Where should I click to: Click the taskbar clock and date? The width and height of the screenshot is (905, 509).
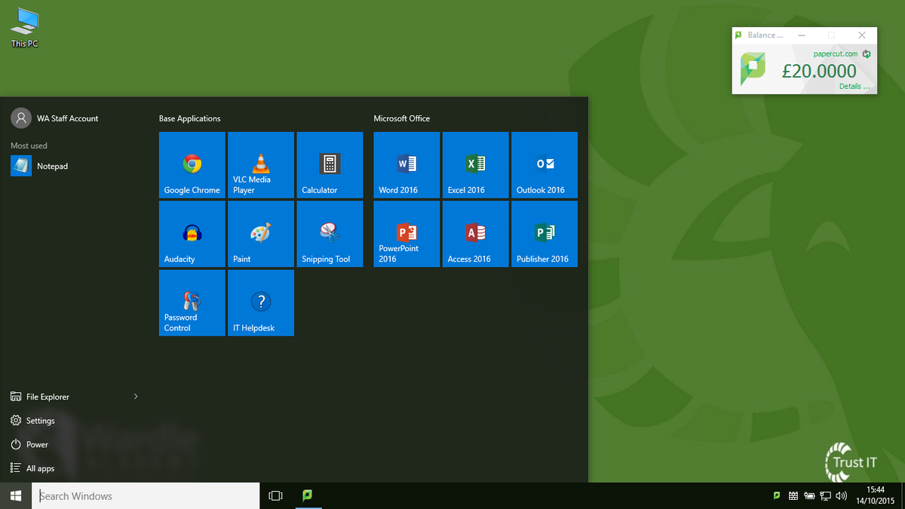coord(875,495)
